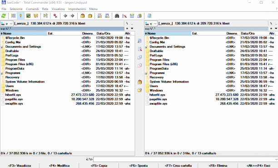Go forward with the right arrow icon
The width and height of the screenshot is (278, 168).
tap(72, 16)
